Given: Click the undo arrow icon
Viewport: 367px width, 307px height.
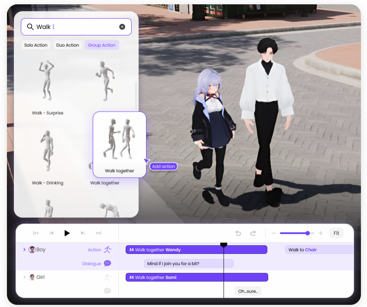Looking at the screenshot, I should [238, 233].
